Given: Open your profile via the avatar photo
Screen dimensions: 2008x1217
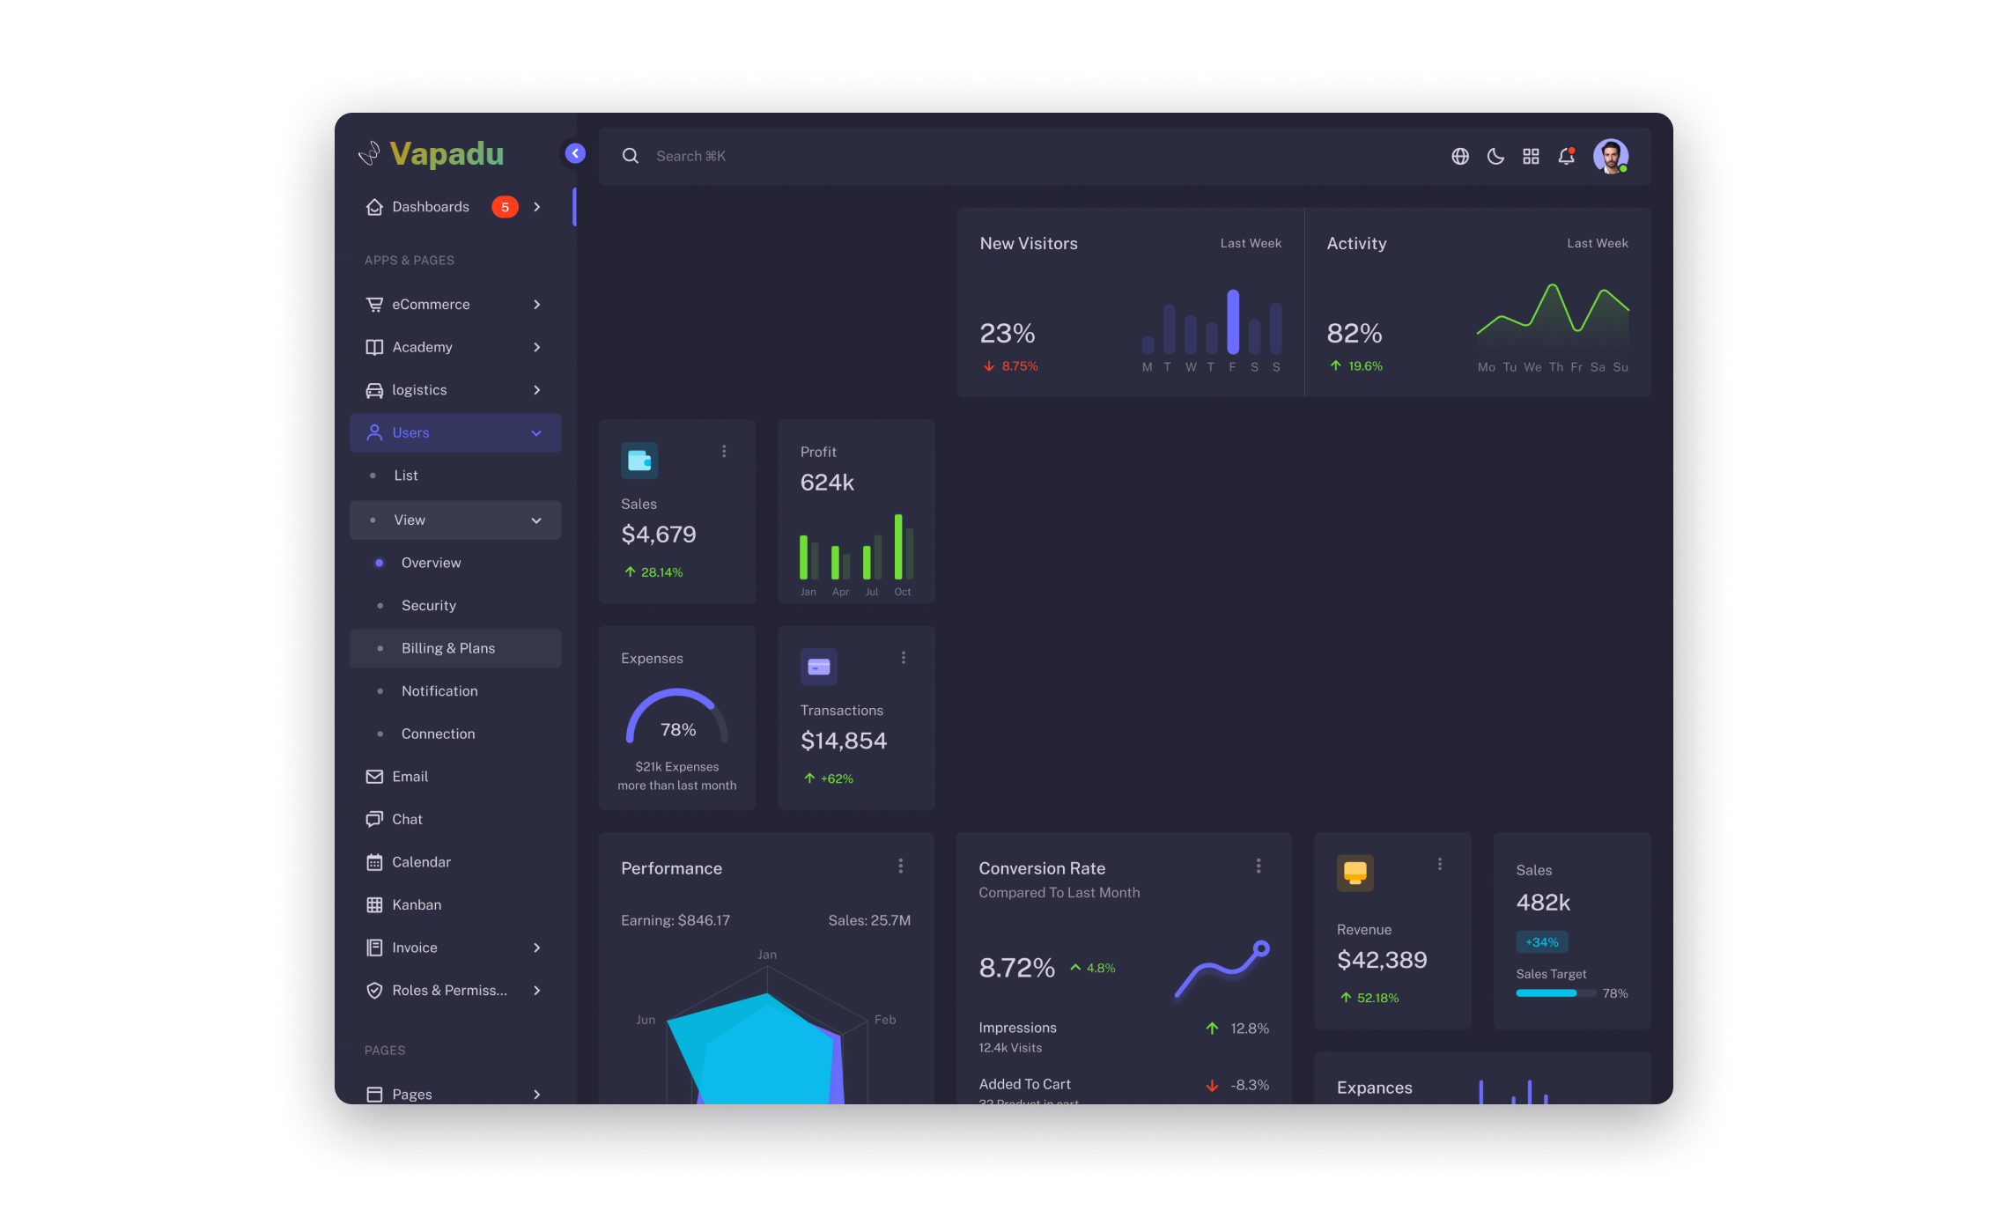Looking at the screenshot, I should click(1611, 156).
